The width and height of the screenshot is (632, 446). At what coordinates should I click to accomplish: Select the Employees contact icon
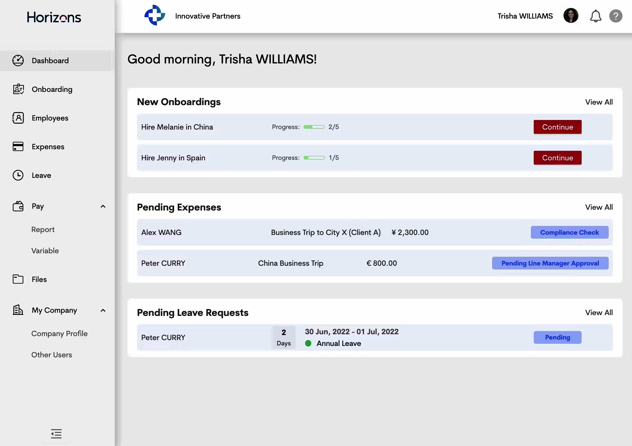pyautogui.click(x=18, y=118)
